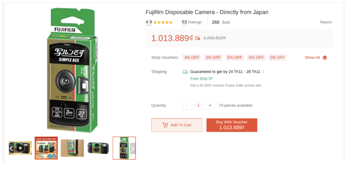Screen dimensions: 351x169
Task: Go to previous thumbnail with left arrow
Action: (11, 148)
